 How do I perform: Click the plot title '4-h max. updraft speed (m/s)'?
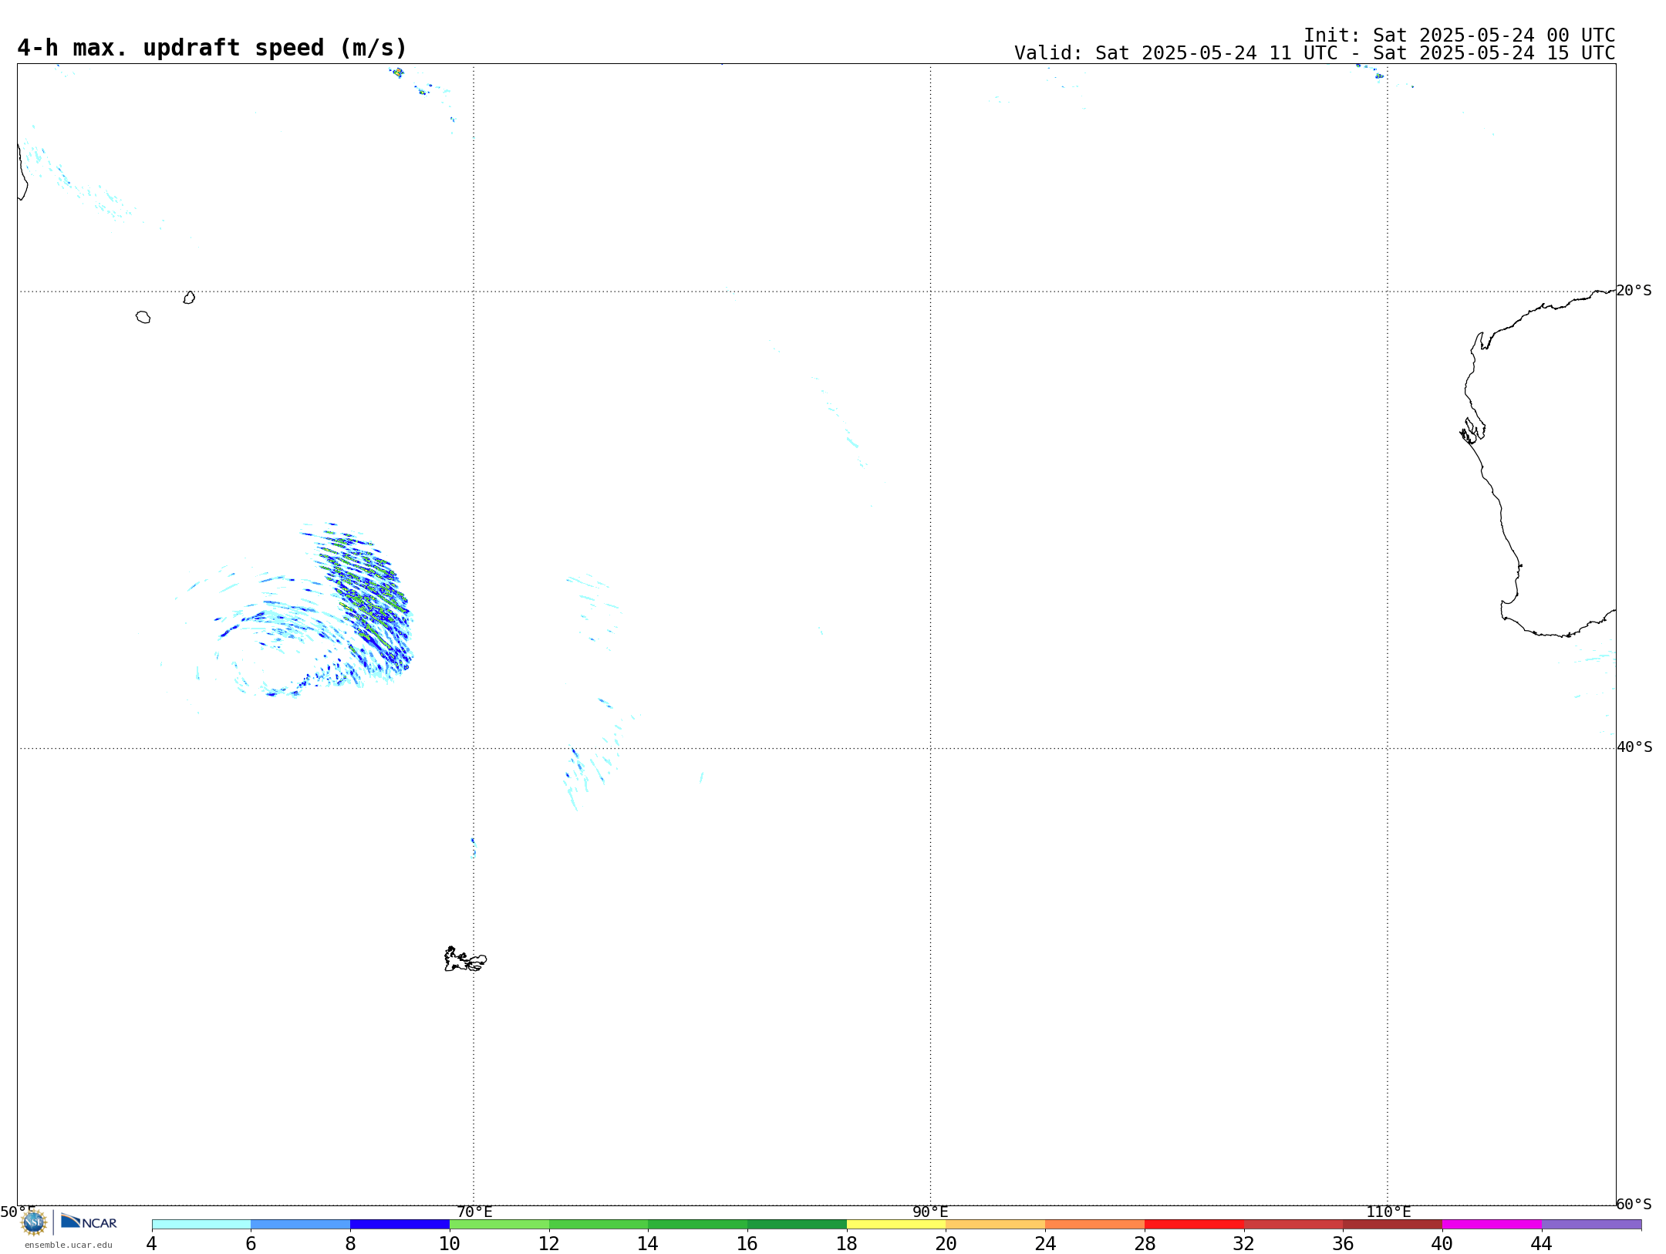(212, 48)
